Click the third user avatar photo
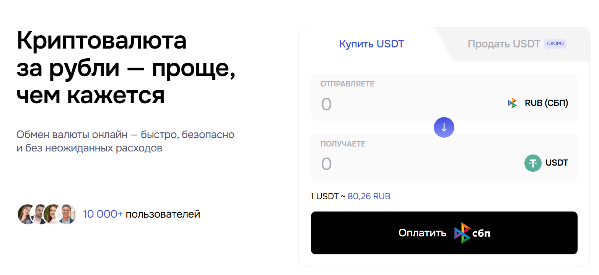The image size is (599, 275). click(53, 214)
